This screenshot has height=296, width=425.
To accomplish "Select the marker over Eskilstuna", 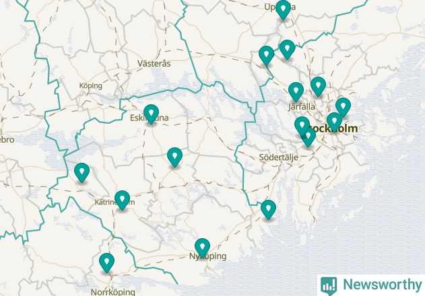I will click(x=152, y=114).
